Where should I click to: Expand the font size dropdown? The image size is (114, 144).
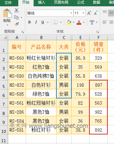pyautogui.click(x=83, y=13)
